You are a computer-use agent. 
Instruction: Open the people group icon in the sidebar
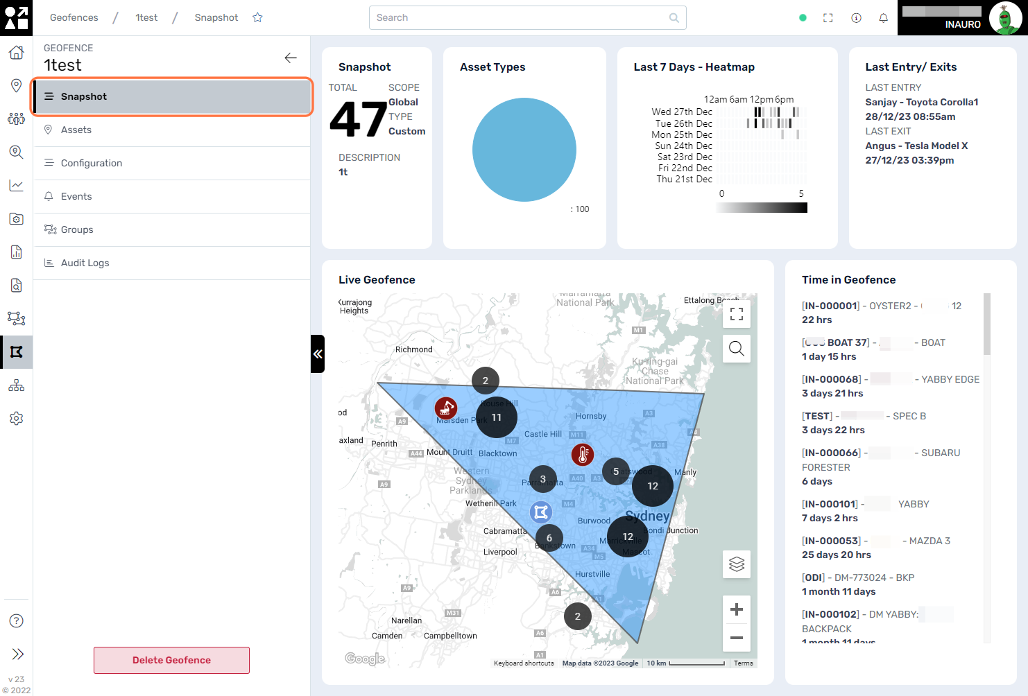(16, 119)
